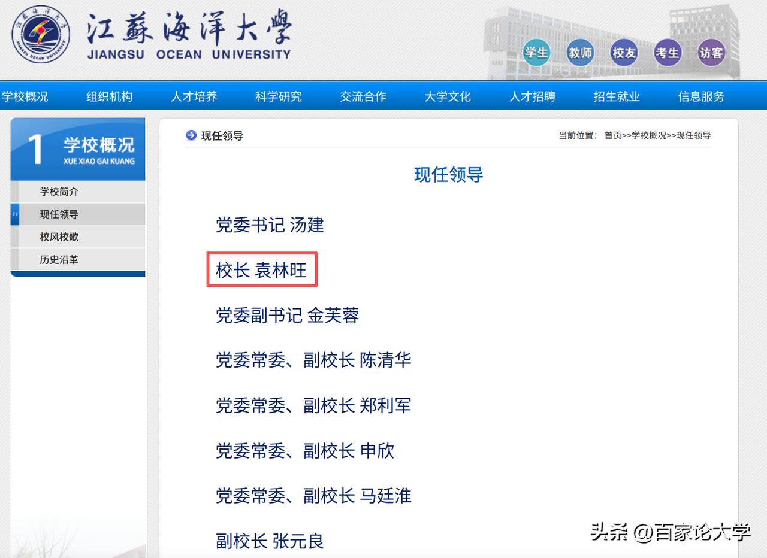
Task: Click the row for 副校长 马廷淮
Action: click(313, 496)
